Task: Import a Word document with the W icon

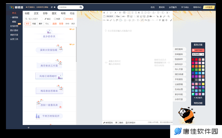Action: (138, 16)
